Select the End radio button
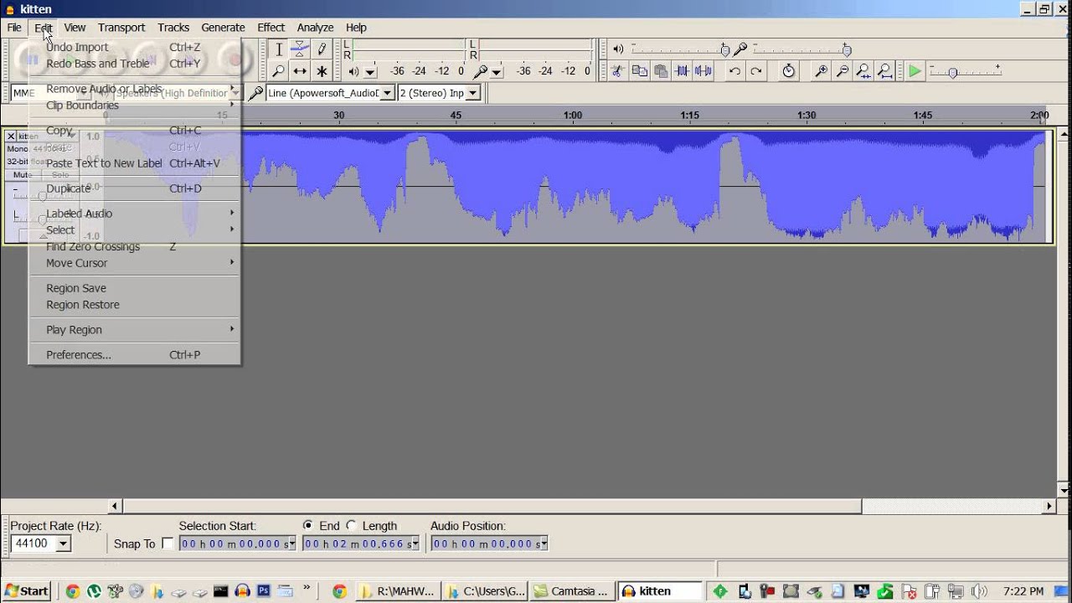This screenshot has height=603, width=1072. point(308,526)
